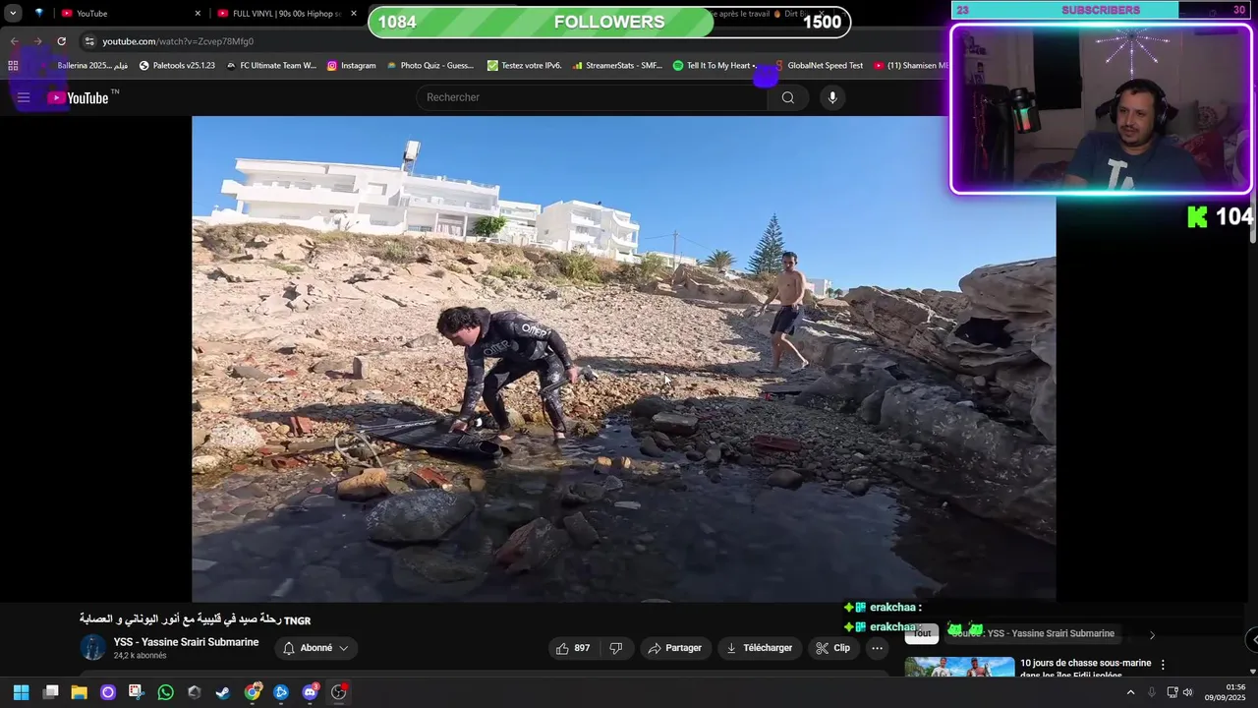The height and width of the screenshot is (708, 1258).
Task: Click the YSS channel avatar
Action: tap(92, 647)
